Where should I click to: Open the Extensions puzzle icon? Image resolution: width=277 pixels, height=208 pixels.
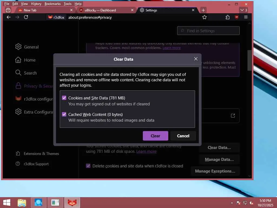[227, 17]
